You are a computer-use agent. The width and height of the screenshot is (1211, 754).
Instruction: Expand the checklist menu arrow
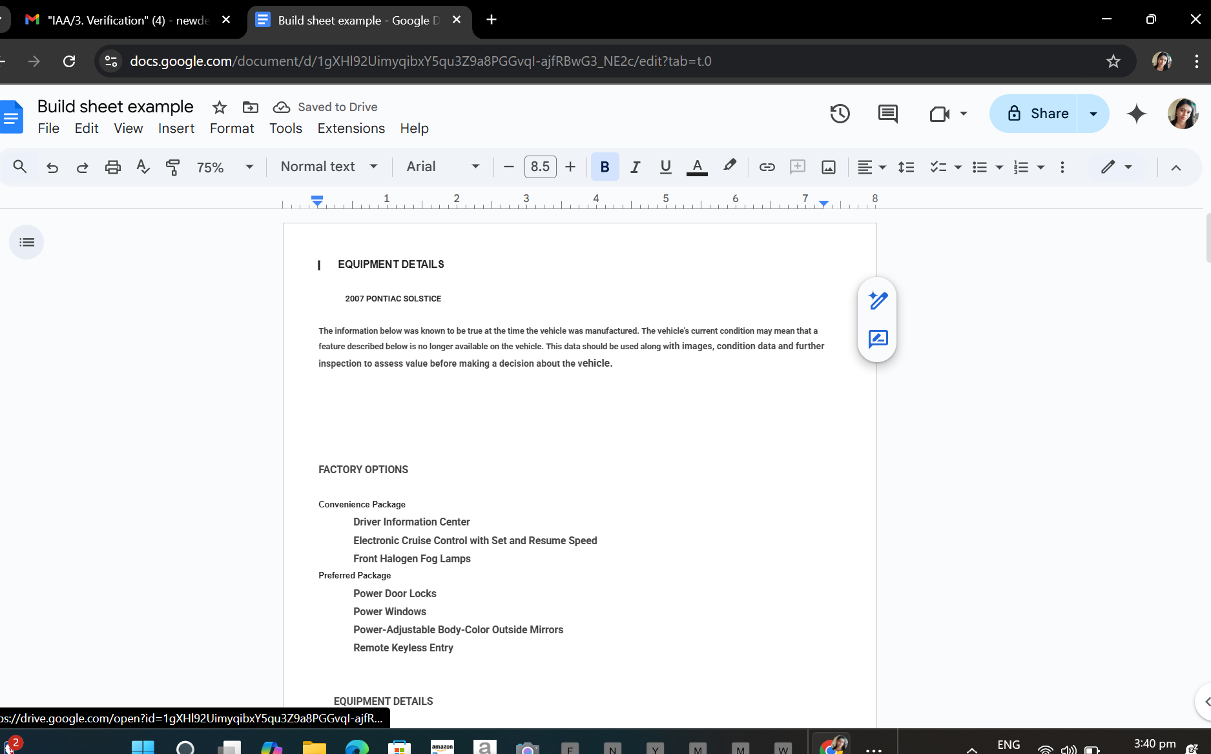[958, 167]
